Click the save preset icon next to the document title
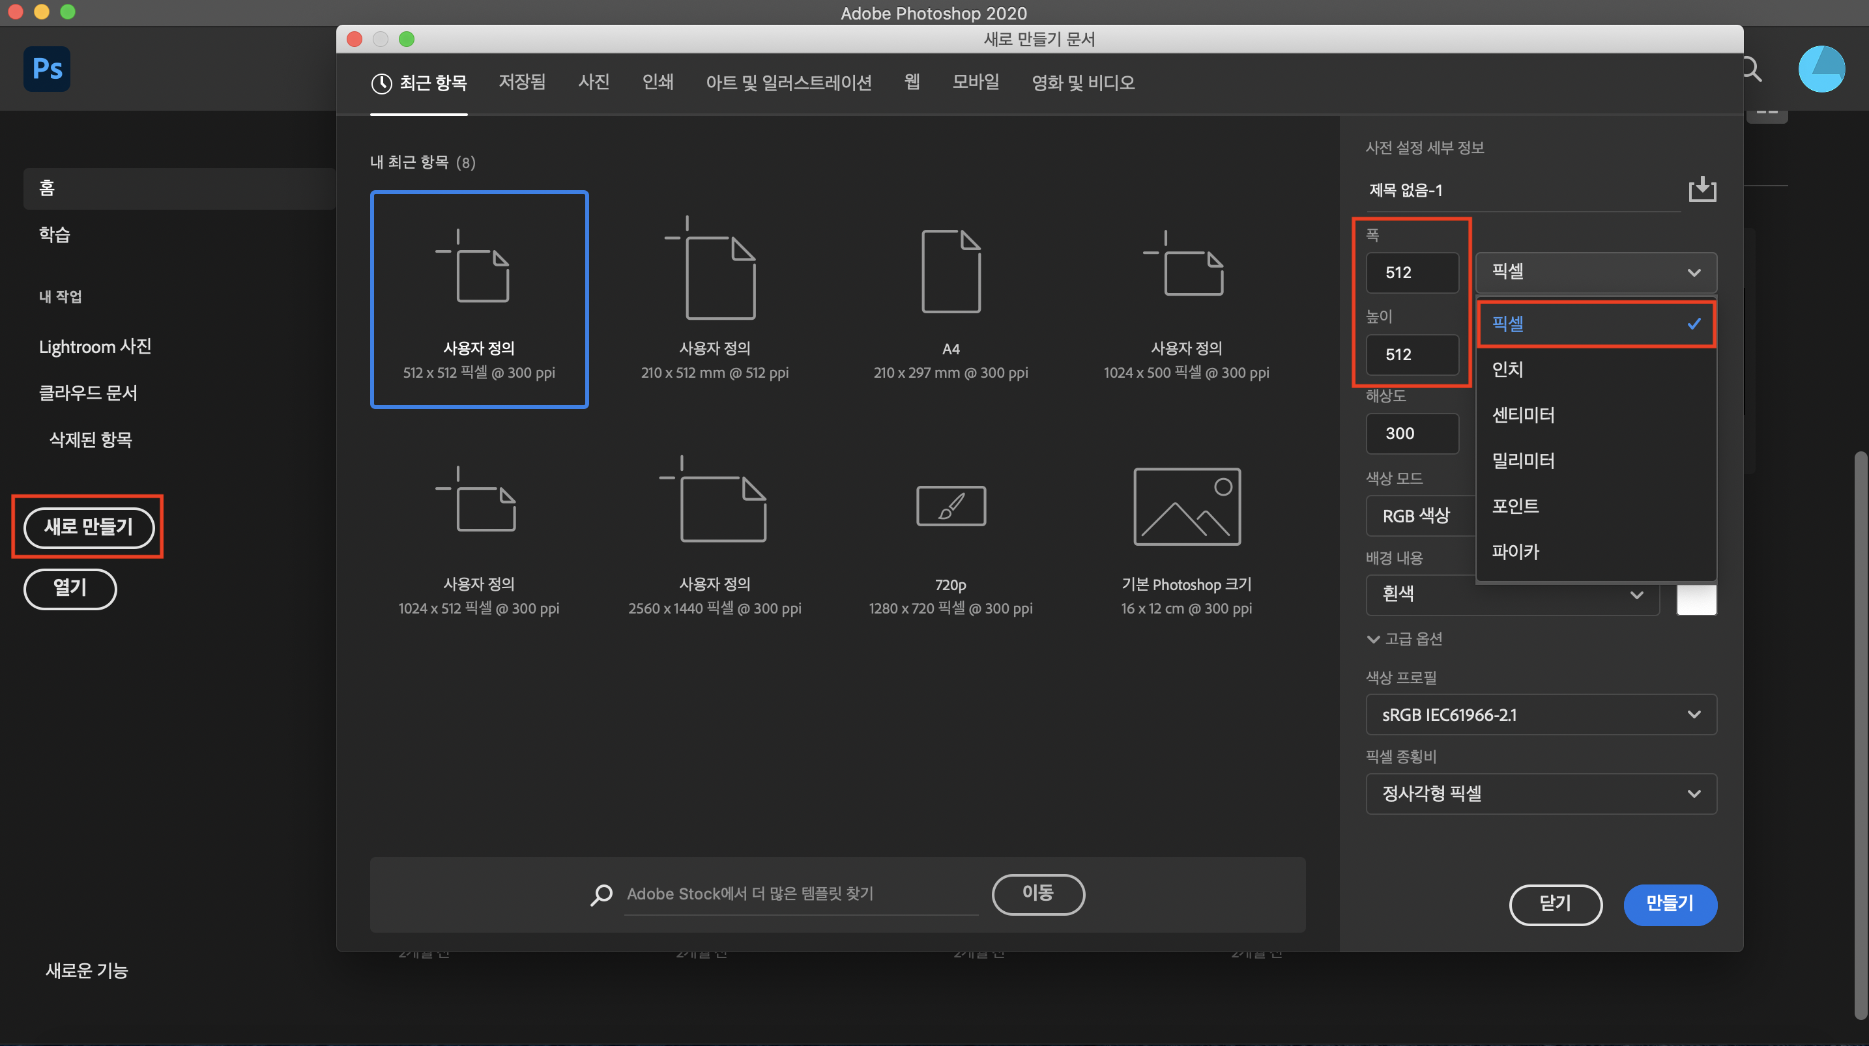Viewport: 1869px width, 1046px height. 1702,190
